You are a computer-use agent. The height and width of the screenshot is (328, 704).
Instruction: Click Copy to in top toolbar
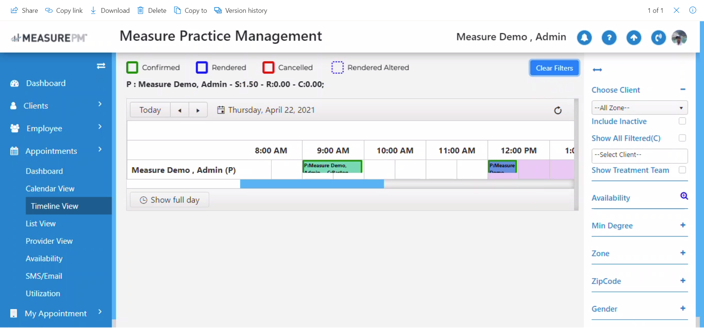point(190,10)
